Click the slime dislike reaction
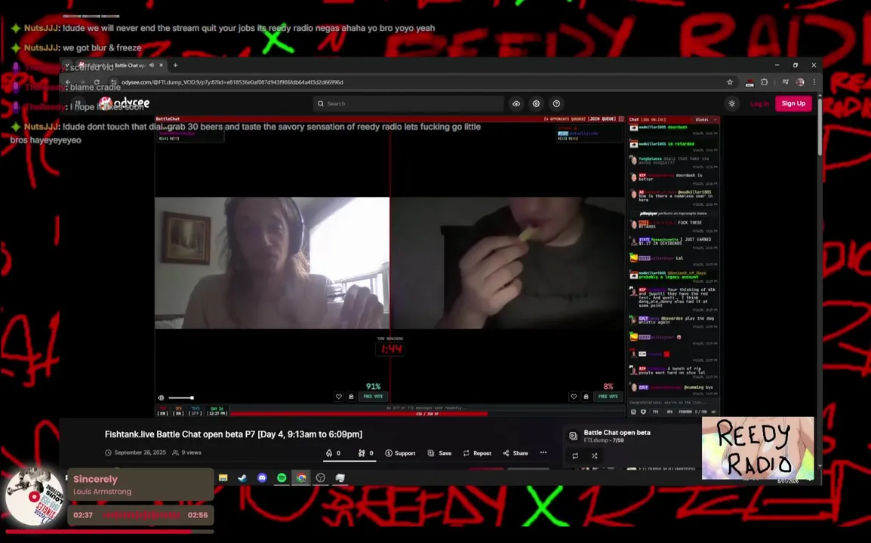871x543 pixels. pyautogui.click(x=365, y=453)
